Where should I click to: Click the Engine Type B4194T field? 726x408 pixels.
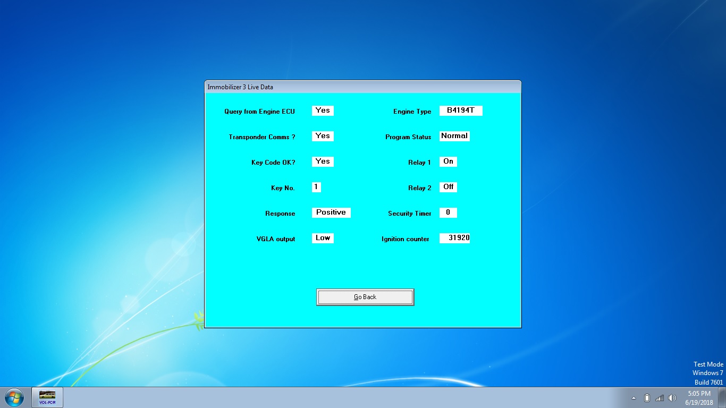461,110
